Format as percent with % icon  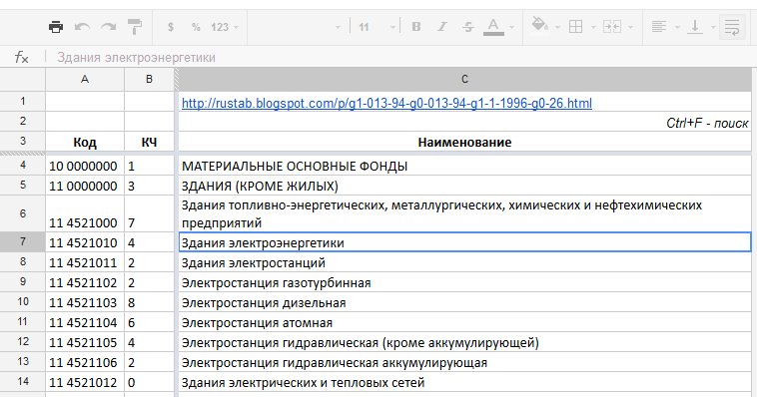196,27
